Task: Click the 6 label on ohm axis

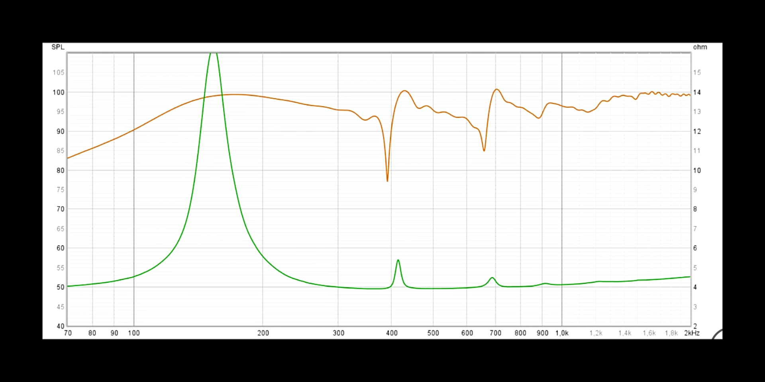Action: (x=695, y=248)
